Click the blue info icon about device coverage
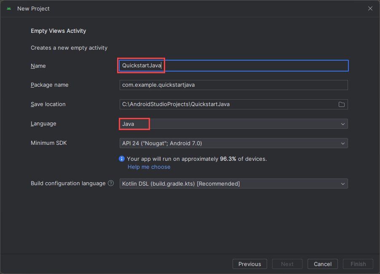 (x=122, y=159)
